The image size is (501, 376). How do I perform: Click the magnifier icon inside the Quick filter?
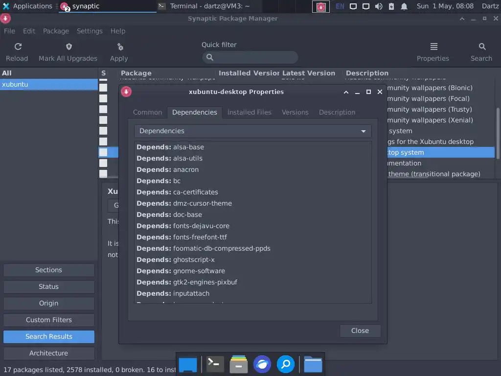209,57
